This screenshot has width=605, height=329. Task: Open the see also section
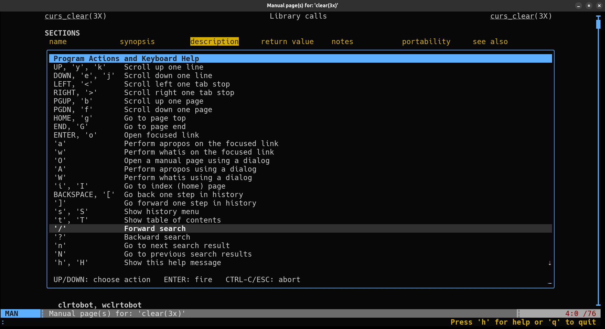point(490,42)
